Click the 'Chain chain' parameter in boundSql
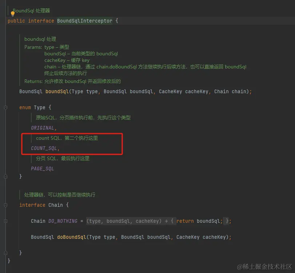Viewport: 295px width, 273px height. point(230,91)
